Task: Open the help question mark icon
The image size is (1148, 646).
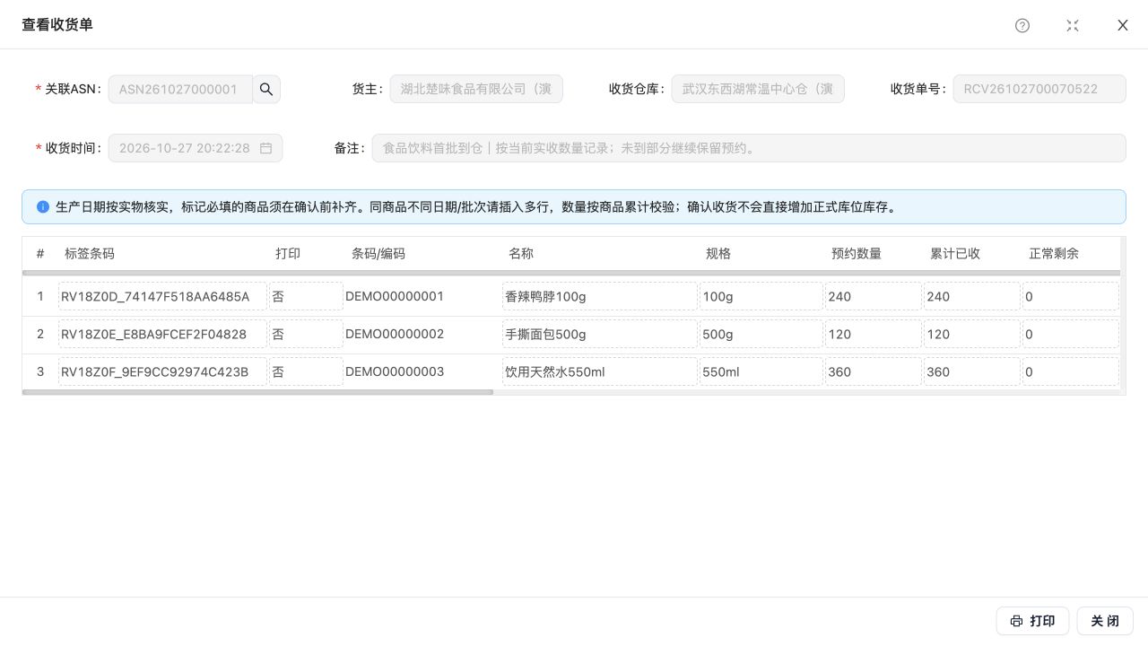Action: point(1022,25)
